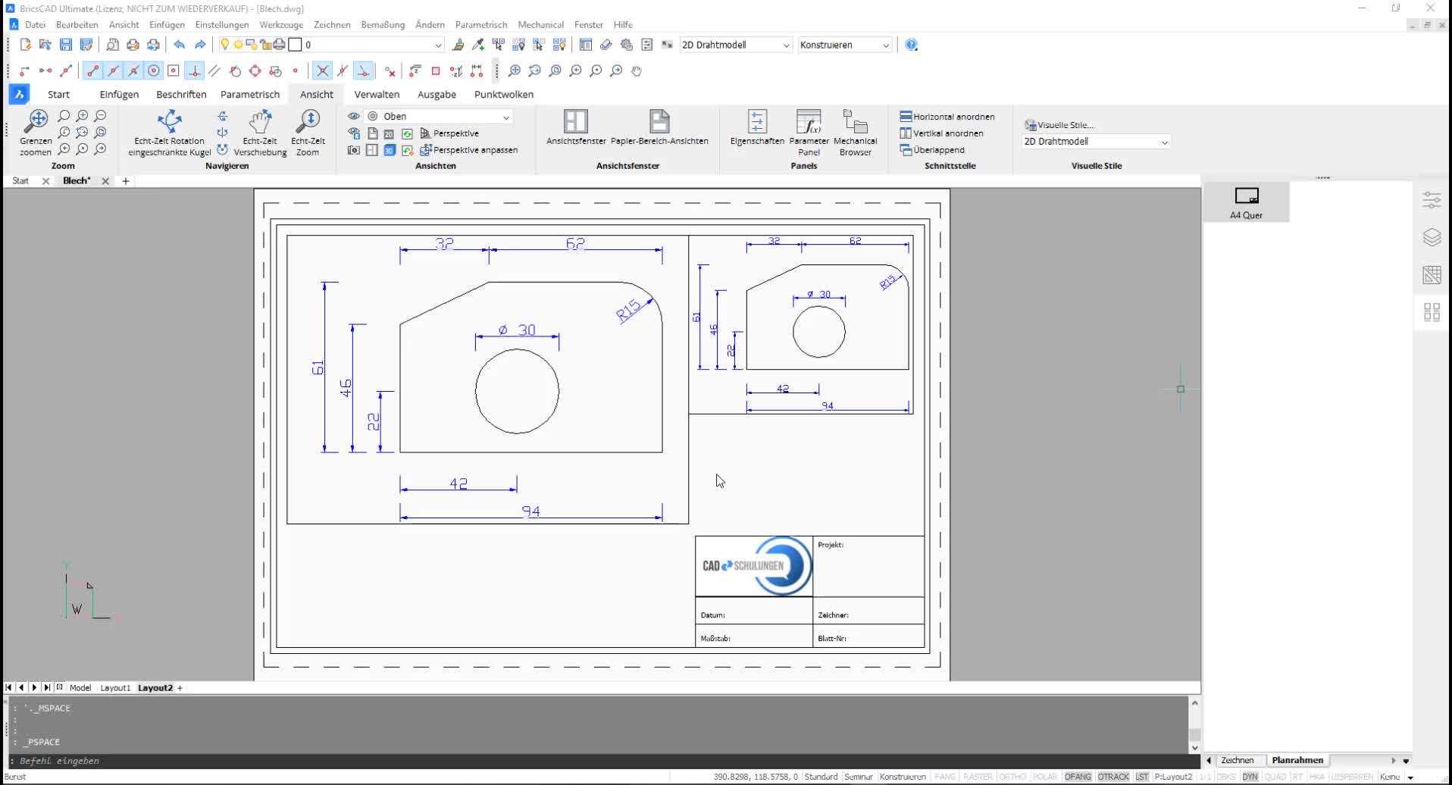1452x785 pixels.
Task: Click the sliders settings icon in right sidebar
Action: pos(1432,200)
